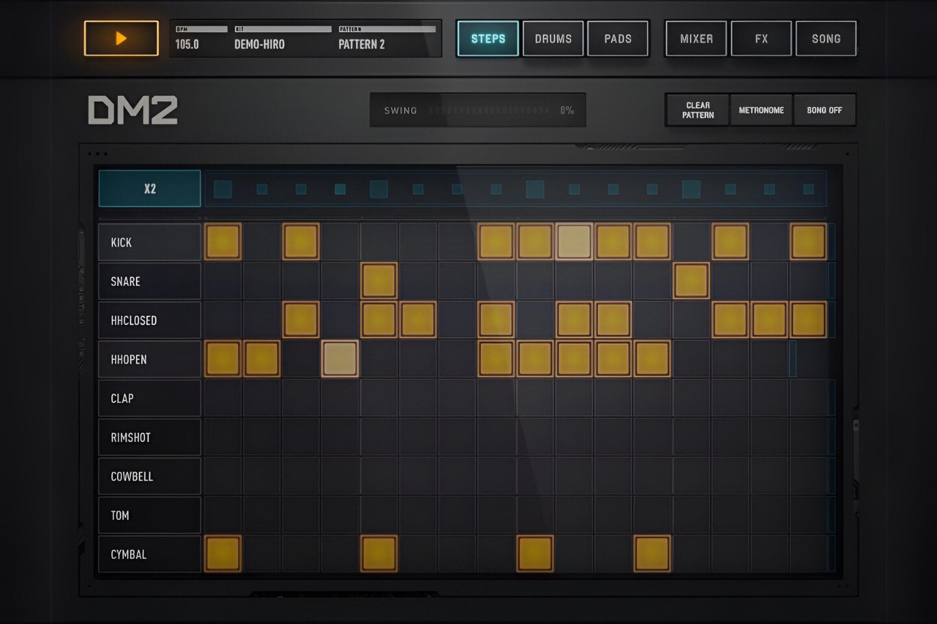This screenshot has height=624, width=937.
Task: Open the PATTERN 2 pattern selector
Action: [x=362, y=44]
